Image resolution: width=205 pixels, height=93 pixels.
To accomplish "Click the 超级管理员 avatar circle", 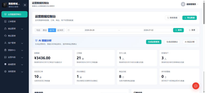I will (x=183, y=4).
